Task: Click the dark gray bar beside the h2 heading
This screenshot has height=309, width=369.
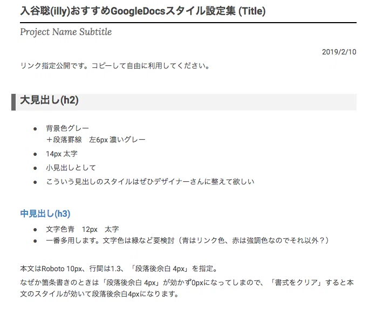Action: point(13,102)
